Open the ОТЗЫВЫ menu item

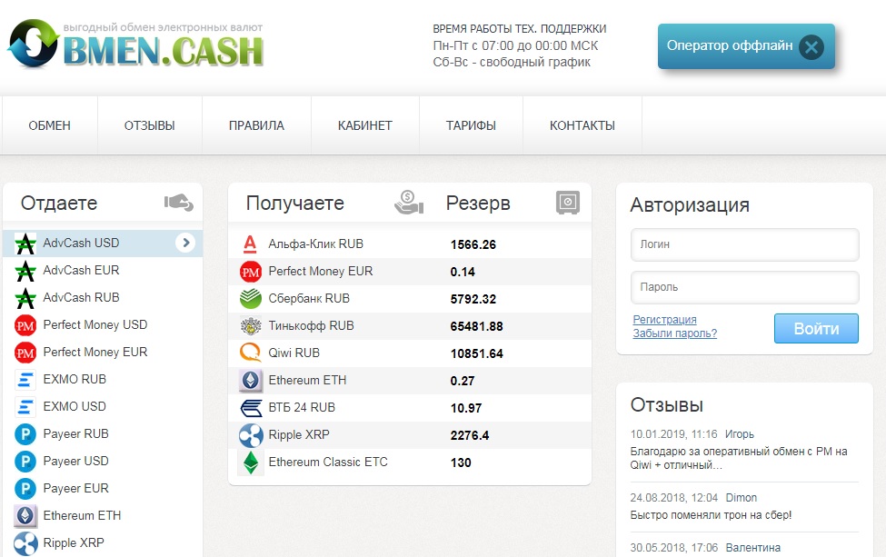click(150, 125)
